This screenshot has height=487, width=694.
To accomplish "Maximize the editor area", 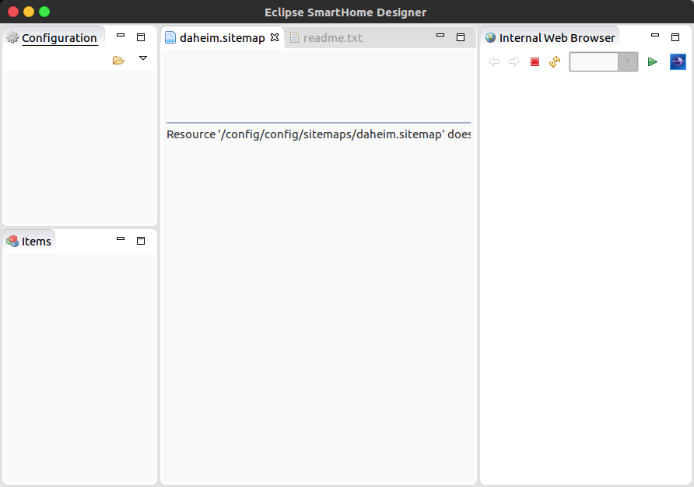I will (461, 37).
